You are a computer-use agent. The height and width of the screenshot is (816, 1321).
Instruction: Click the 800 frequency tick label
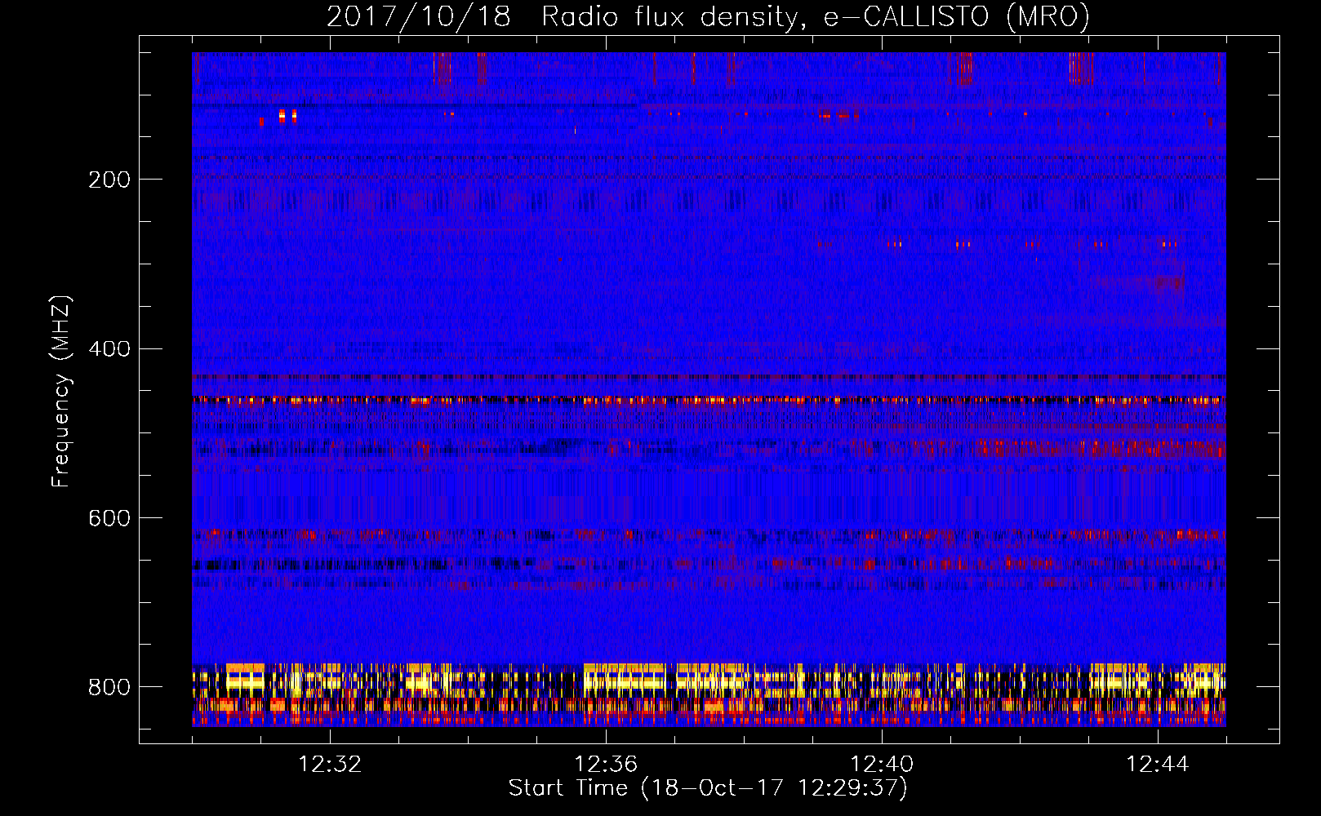(x=109, y=687)
